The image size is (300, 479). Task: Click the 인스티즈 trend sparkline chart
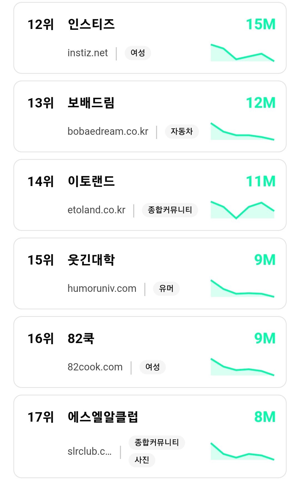242,53
